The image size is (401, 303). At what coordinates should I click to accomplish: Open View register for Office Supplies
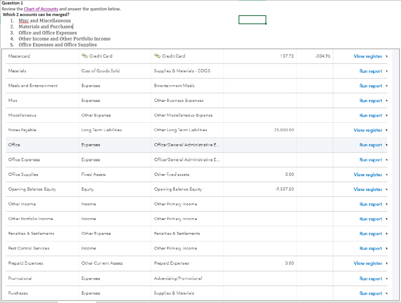point(367,175)
